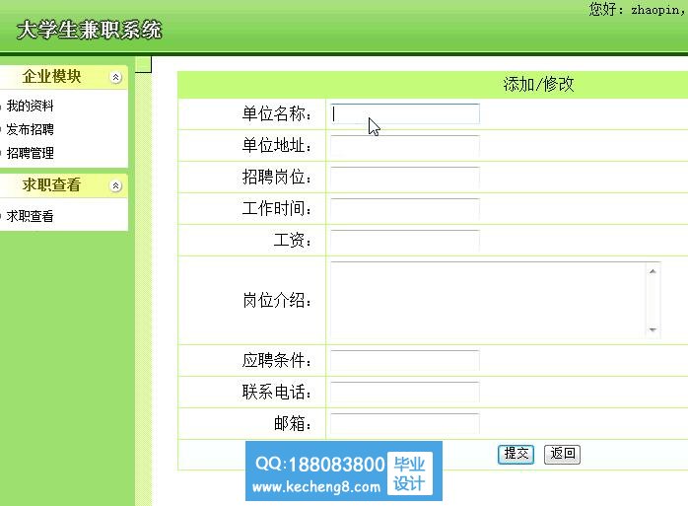Click the sidebar collapse handle square

point(143,64)
